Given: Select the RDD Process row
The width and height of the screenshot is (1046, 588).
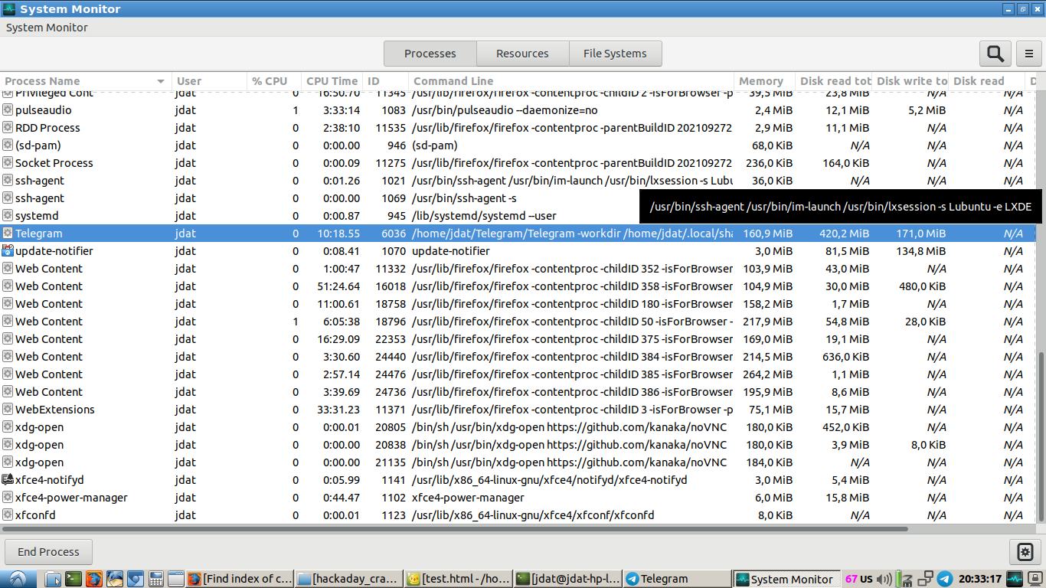Looking at the screenshot, I should (518, 127).
